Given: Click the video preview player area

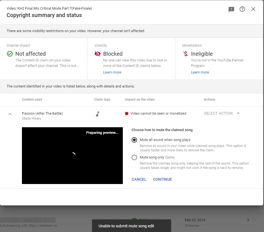Looking at the screenshot, I should tap(72, 155).
